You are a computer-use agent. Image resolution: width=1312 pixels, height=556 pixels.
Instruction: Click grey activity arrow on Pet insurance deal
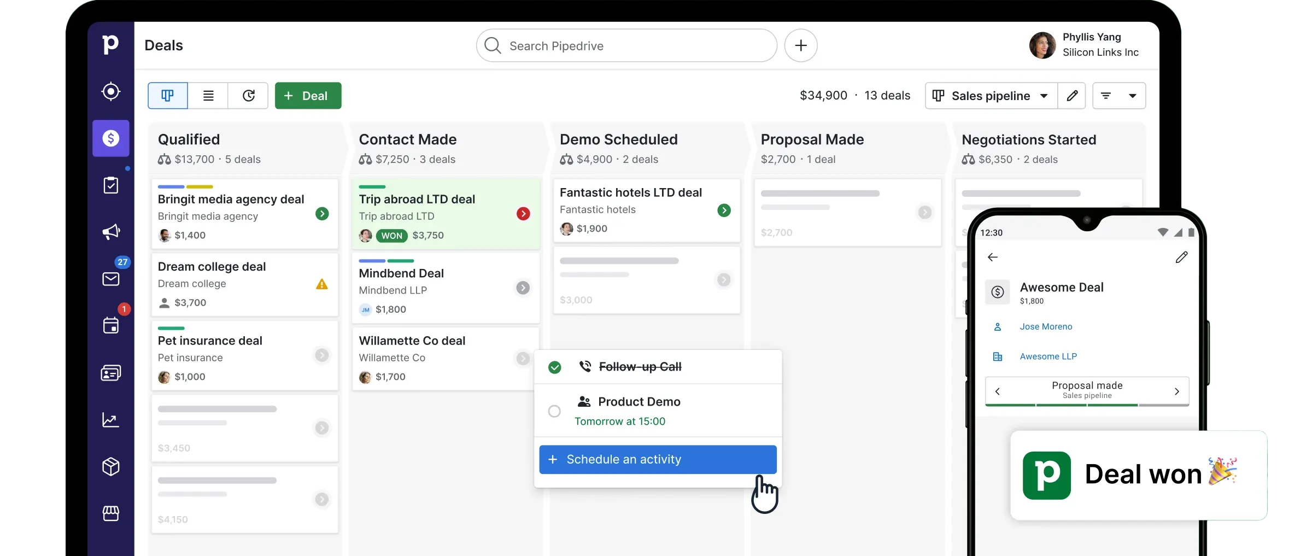323,355
